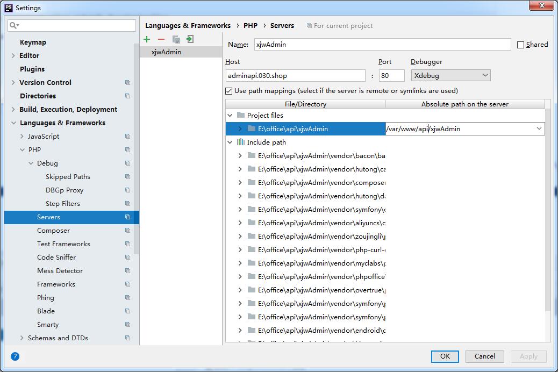558x372 pixels.
Task: Collapse the PHP node
Action: pyautogui.click(x=22, y=150)
